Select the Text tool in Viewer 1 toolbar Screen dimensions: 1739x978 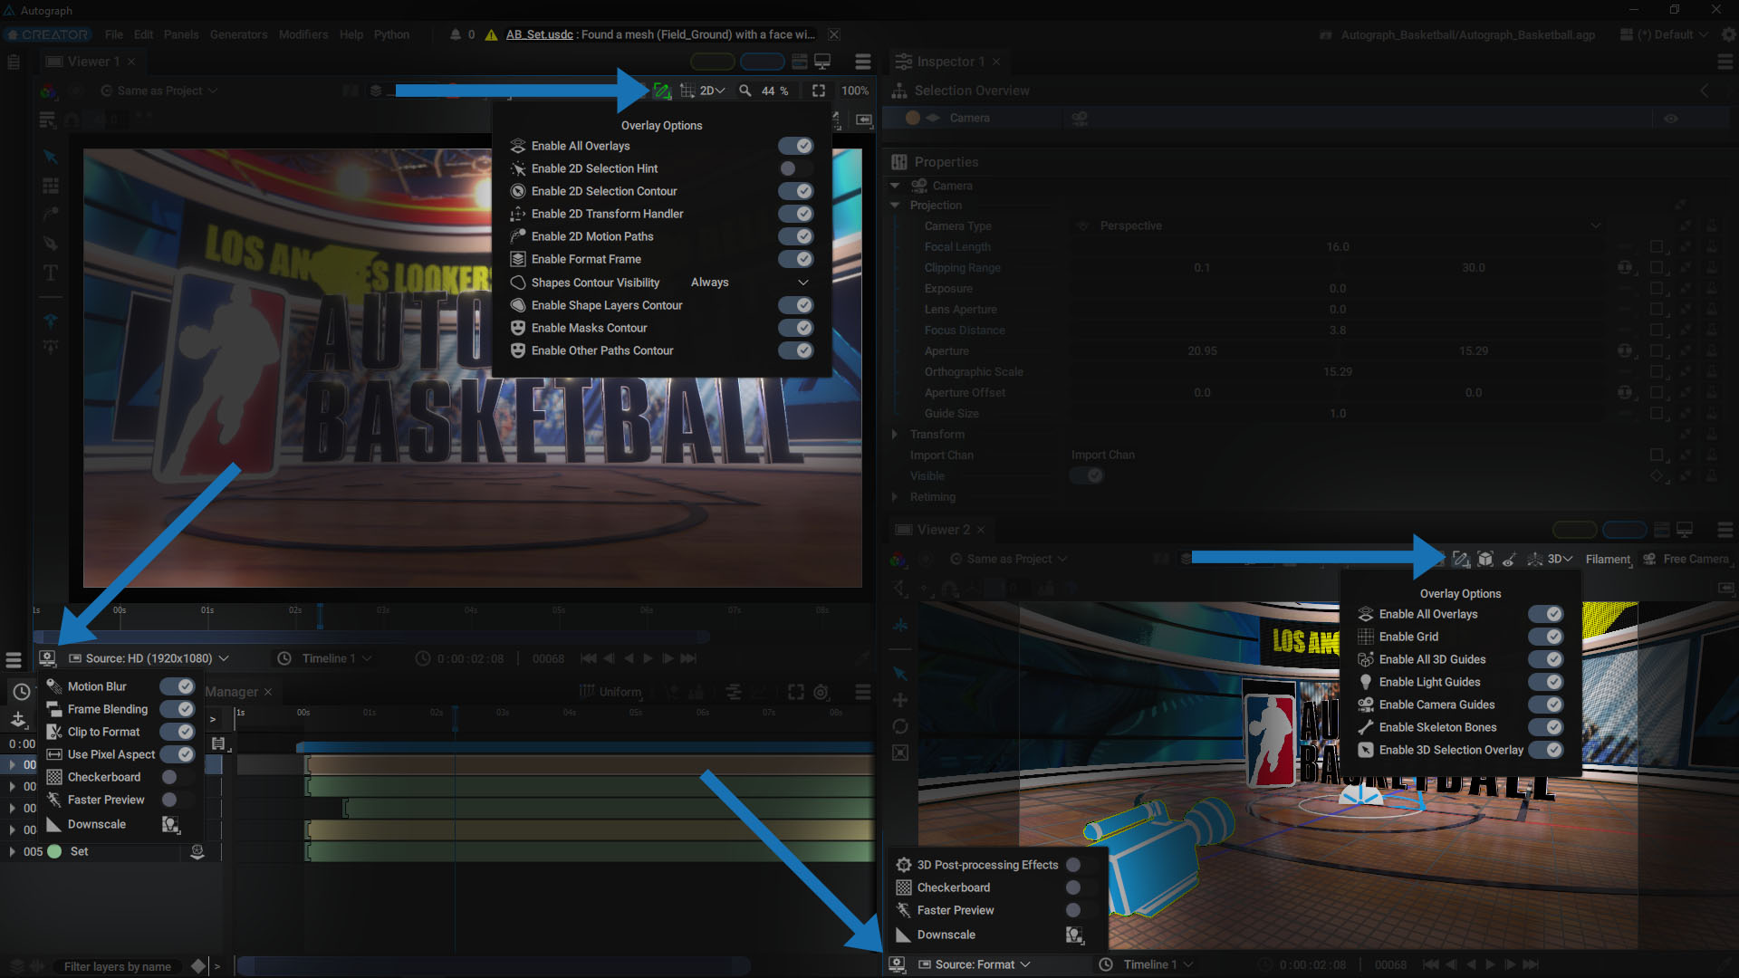pyautogui.click(x=51, y=273)
